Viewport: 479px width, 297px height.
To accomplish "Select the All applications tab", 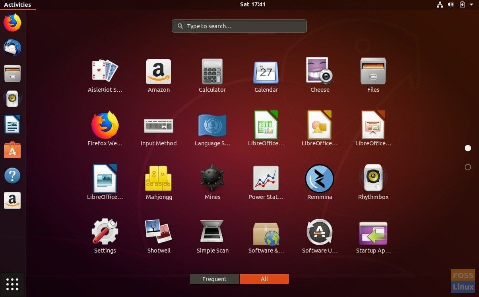I will tap(264, 279).
